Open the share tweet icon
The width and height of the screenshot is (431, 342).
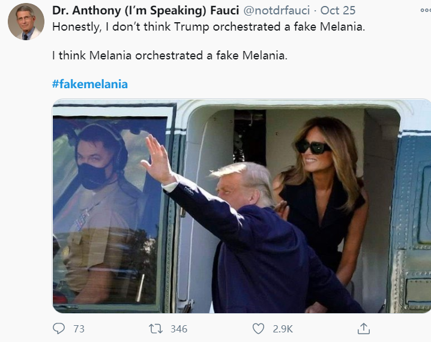pyautogui.click(x=363, y=328)
